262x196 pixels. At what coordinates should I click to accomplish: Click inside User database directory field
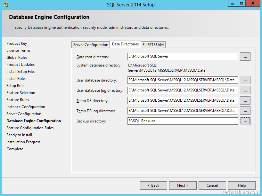point(183,80)
